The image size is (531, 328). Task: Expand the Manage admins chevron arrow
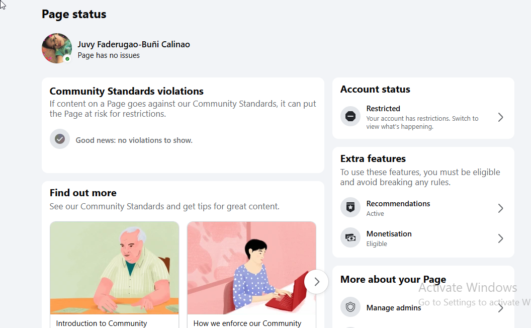click(500, 308)
